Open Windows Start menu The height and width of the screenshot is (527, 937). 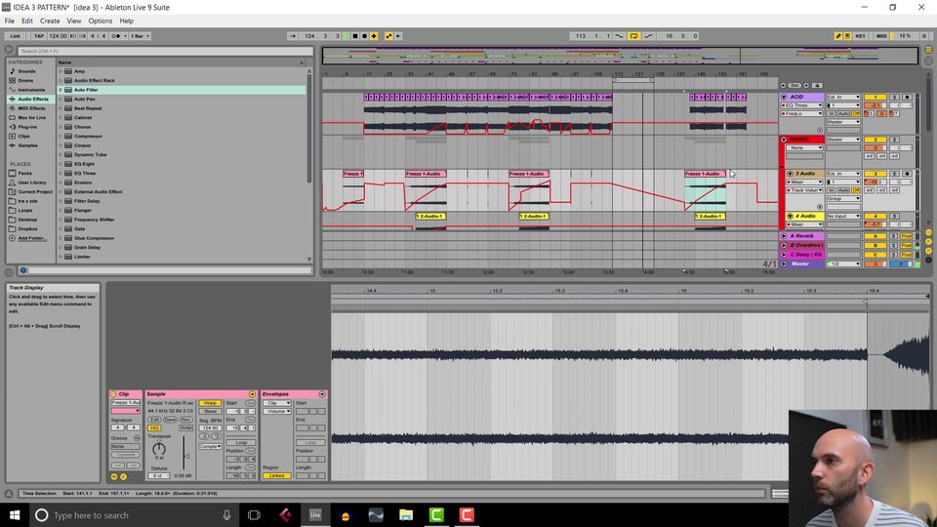pos(15,515)
